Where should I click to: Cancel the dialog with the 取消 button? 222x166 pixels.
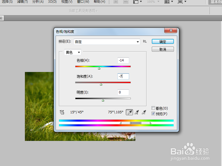pos(162,49)
